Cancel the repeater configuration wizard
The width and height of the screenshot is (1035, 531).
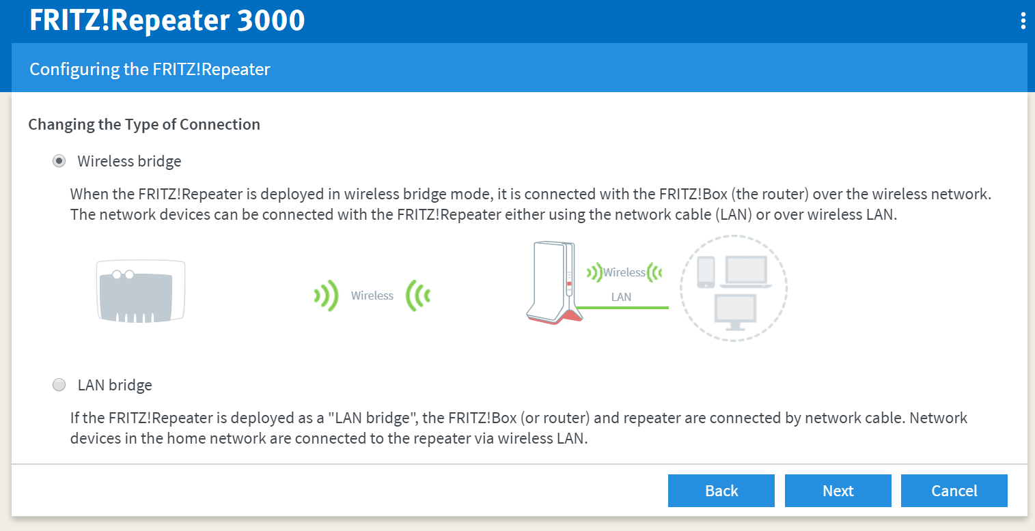tap(954, 491)
